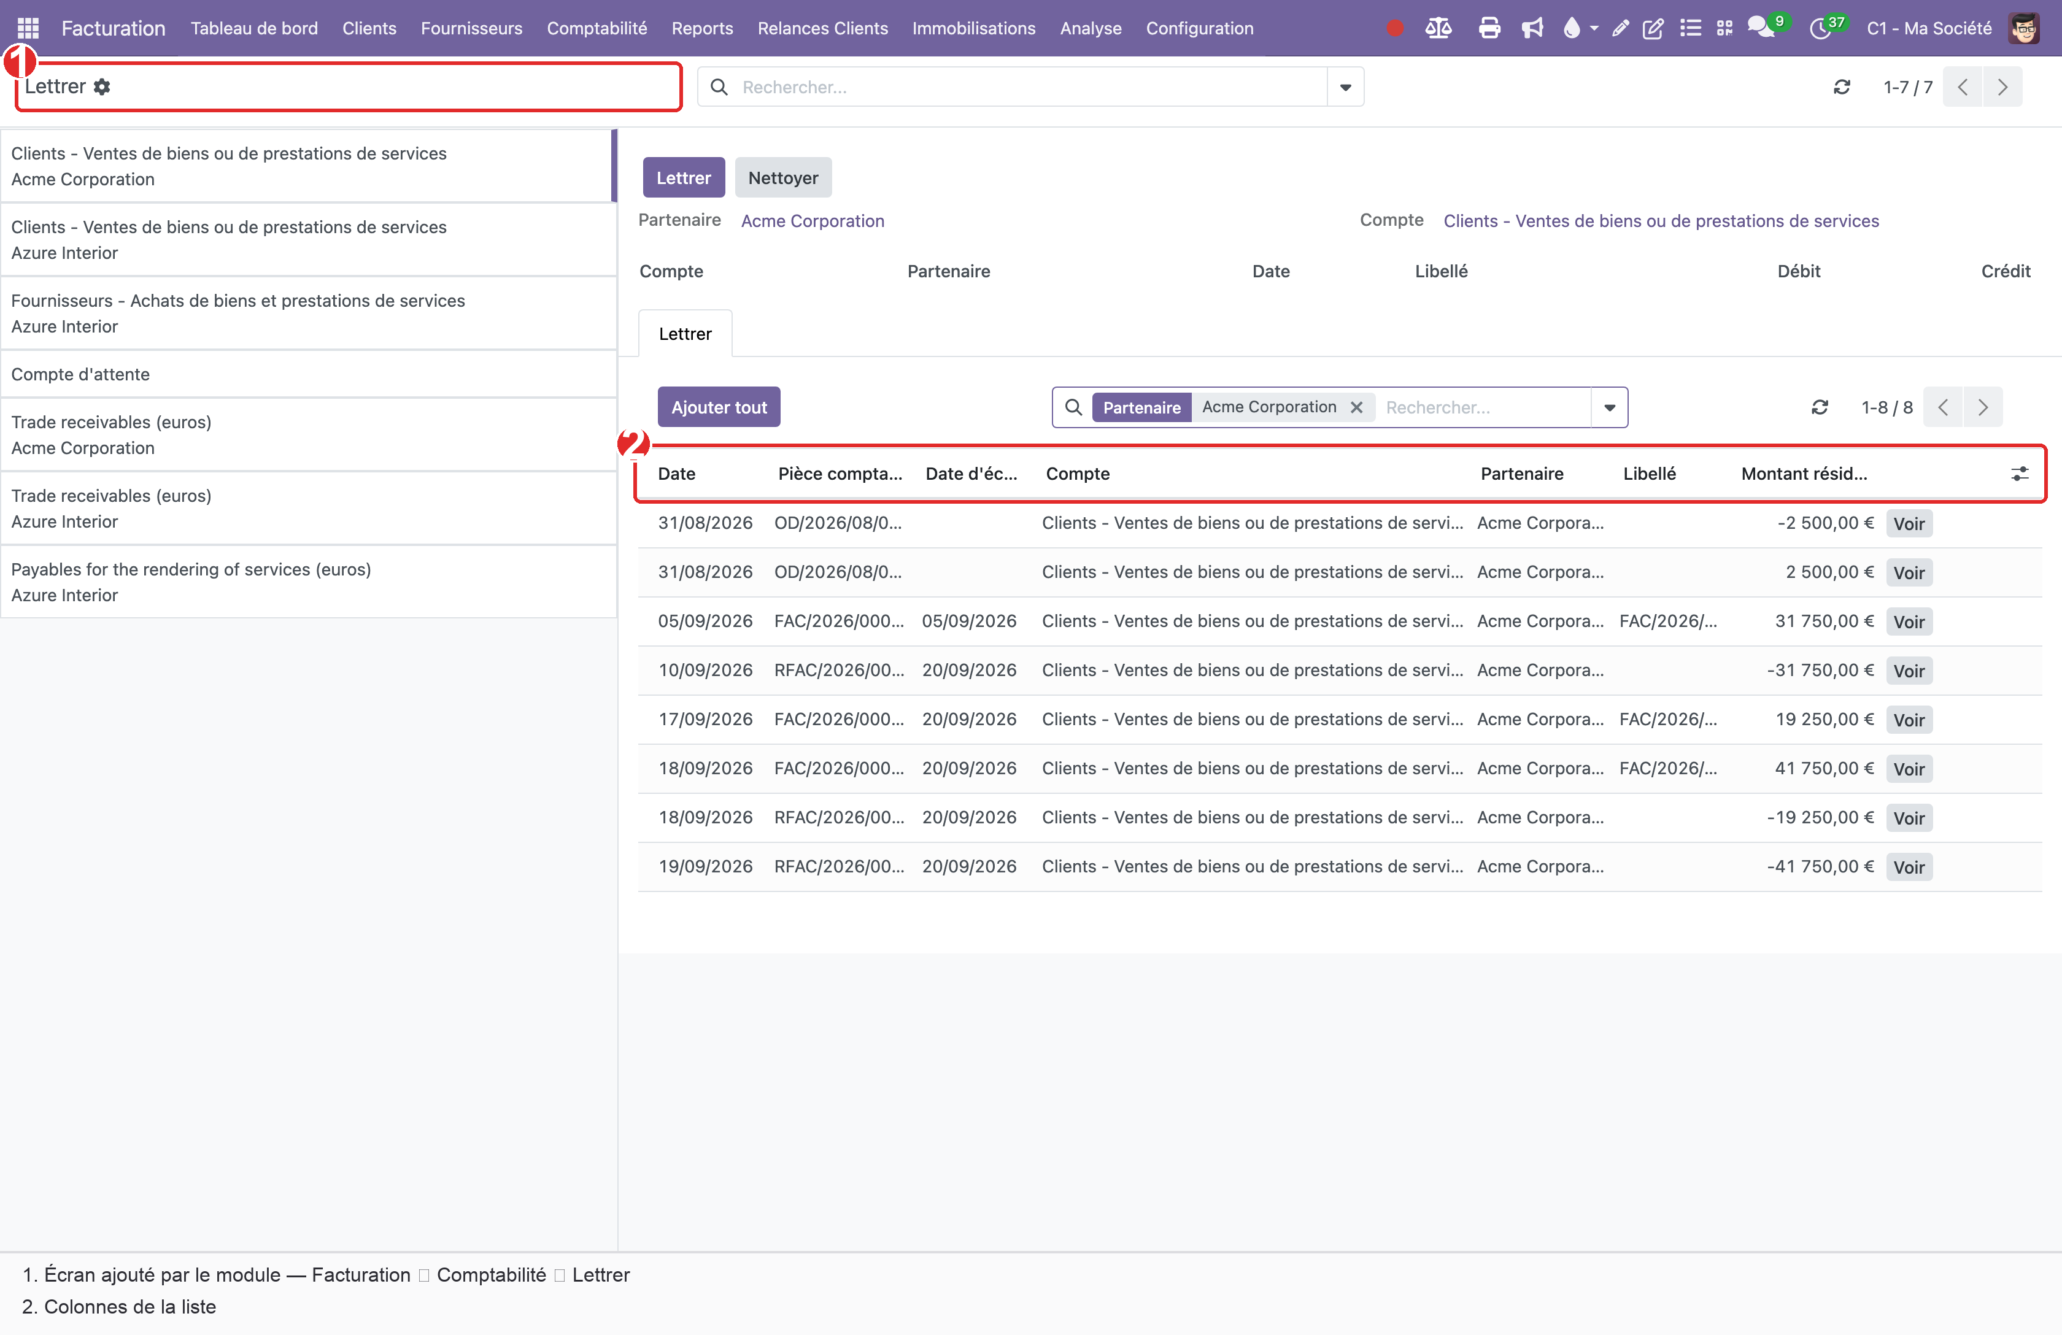Open the Relances Clients menu
Screen dimensions: 2062x1335
pyautogui.click(x=822, y=28)
